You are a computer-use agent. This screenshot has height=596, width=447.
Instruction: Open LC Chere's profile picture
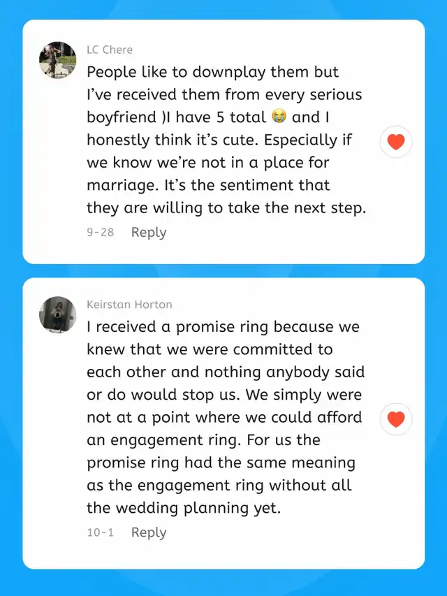pyautogui.click(x=58, y=60)
